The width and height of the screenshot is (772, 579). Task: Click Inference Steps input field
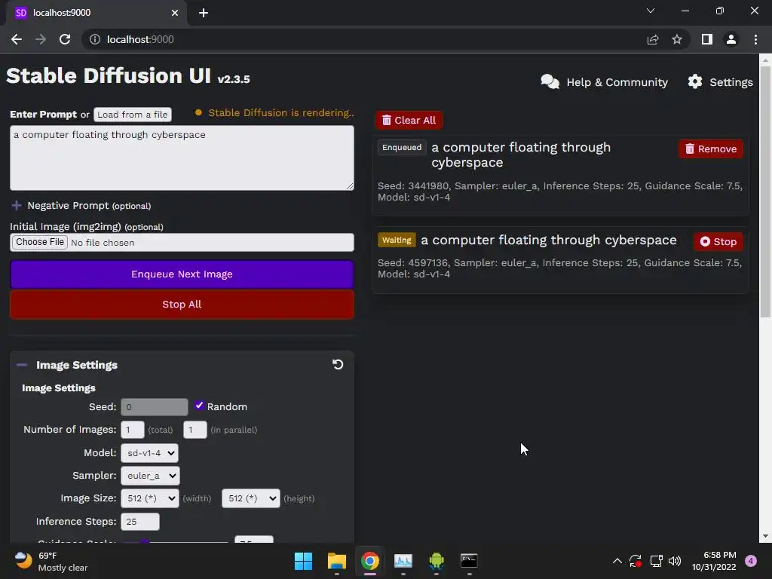coord(139,522)
